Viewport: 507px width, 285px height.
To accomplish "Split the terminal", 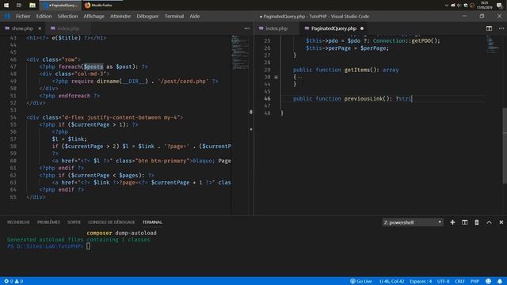I will [465, 222].
